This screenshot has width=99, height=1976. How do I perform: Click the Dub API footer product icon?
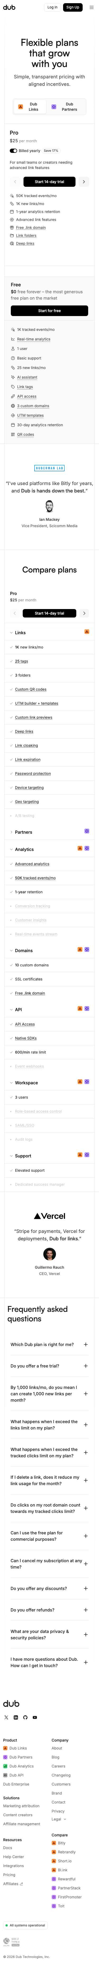point(5,1775)
